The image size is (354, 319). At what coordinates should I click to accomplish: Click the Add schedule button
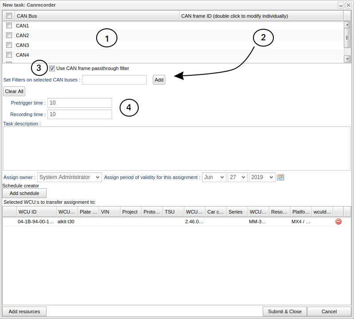tap(24, 193)
